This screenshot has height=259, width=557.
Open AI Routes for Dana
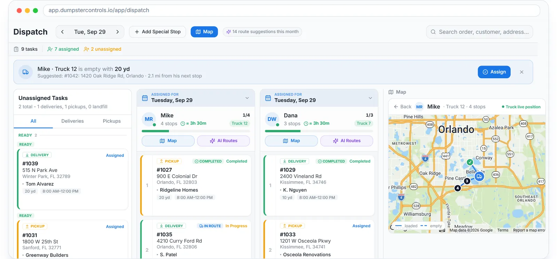tap(347, 141)
